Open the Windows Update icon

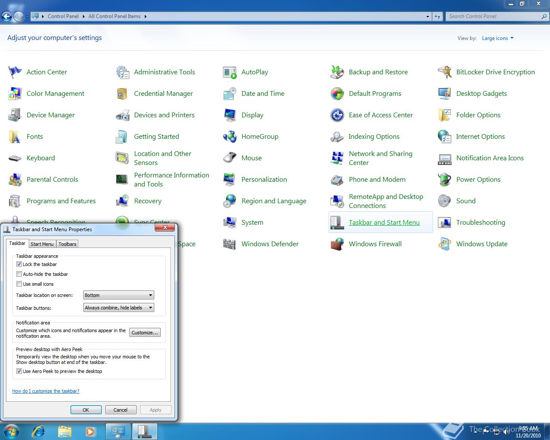point(445,244)
